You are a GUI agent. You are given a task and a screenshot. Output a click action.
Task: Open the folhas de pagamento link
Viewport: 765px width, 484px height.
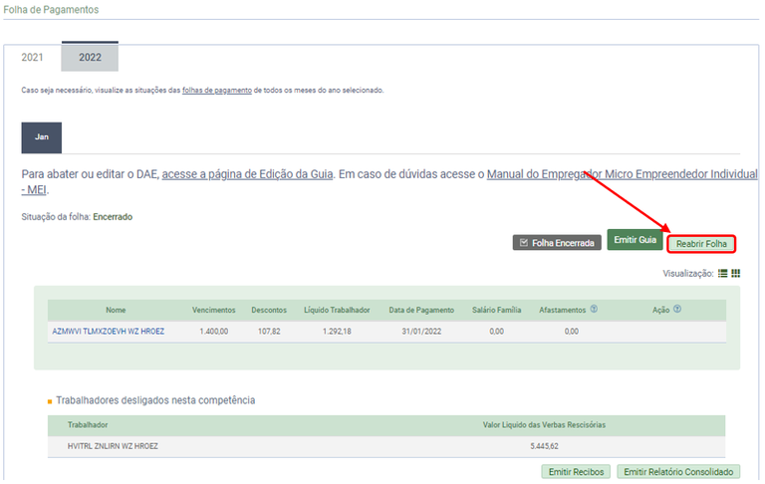[217, 91]
